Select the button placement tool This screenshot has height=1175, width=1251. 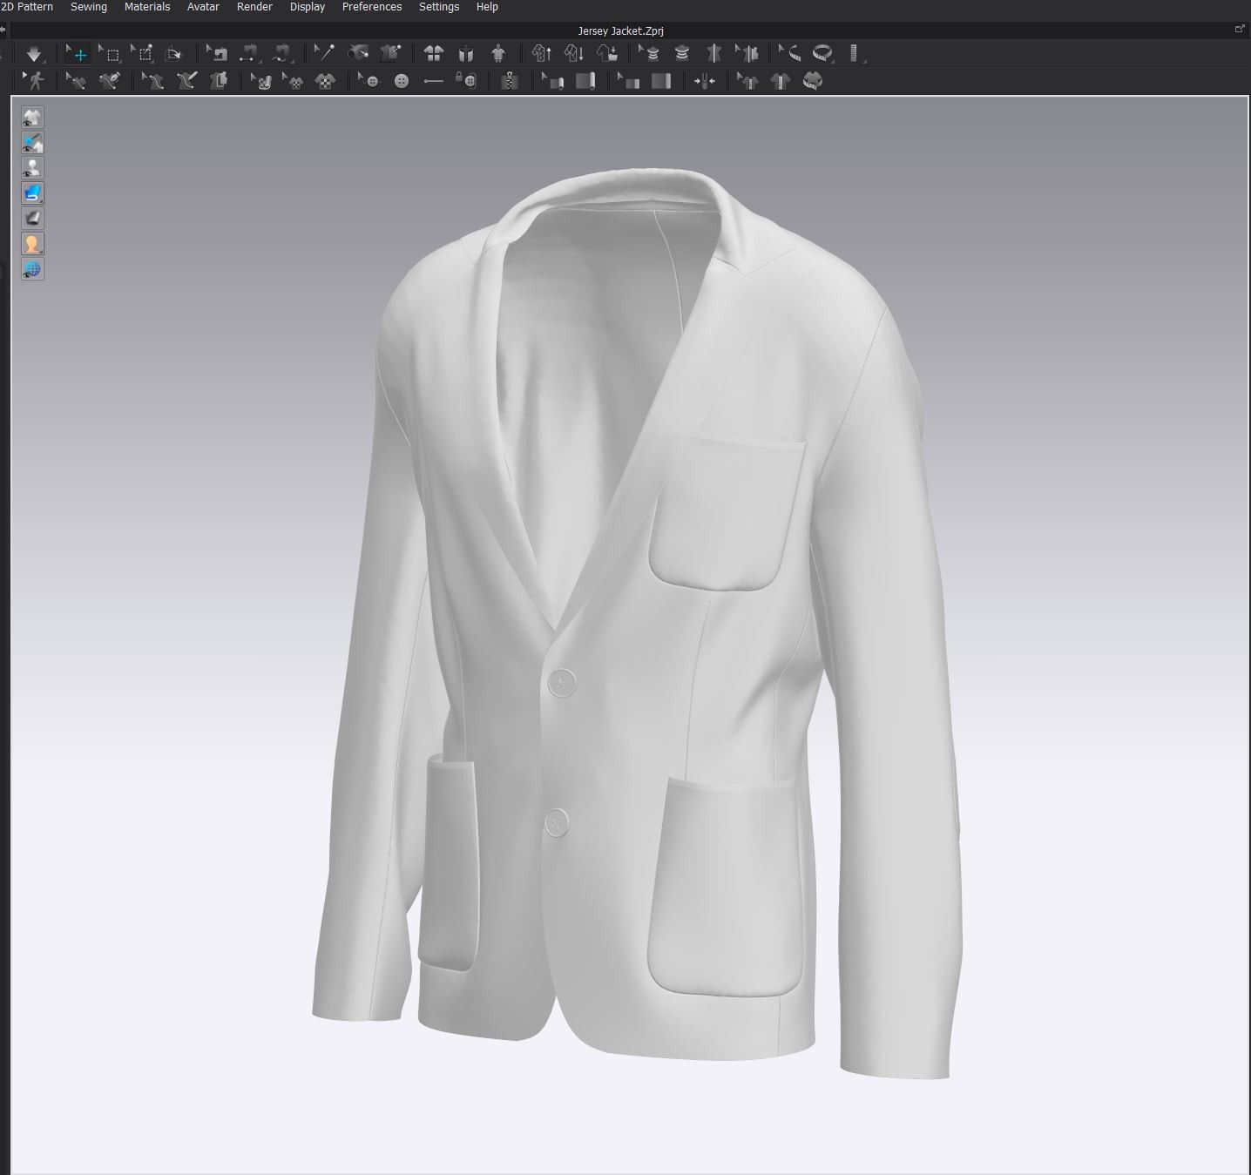(401, 81)
